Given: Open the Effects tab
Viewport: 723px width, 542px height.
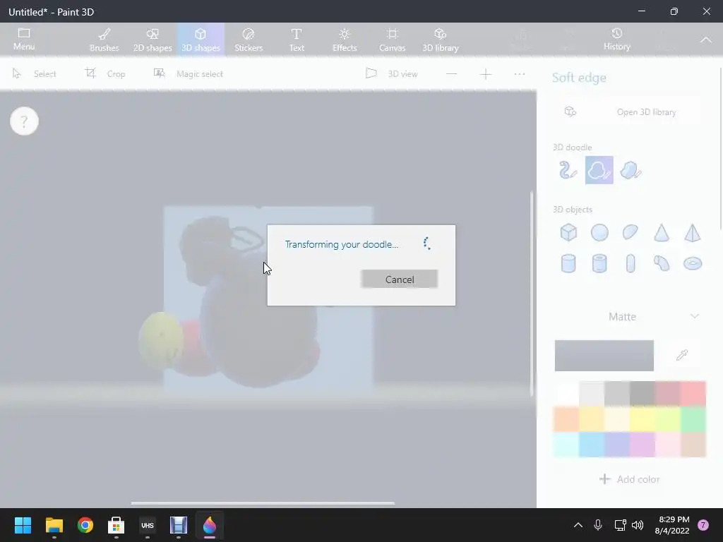Looking at the screenshot, I should [345, 40].
